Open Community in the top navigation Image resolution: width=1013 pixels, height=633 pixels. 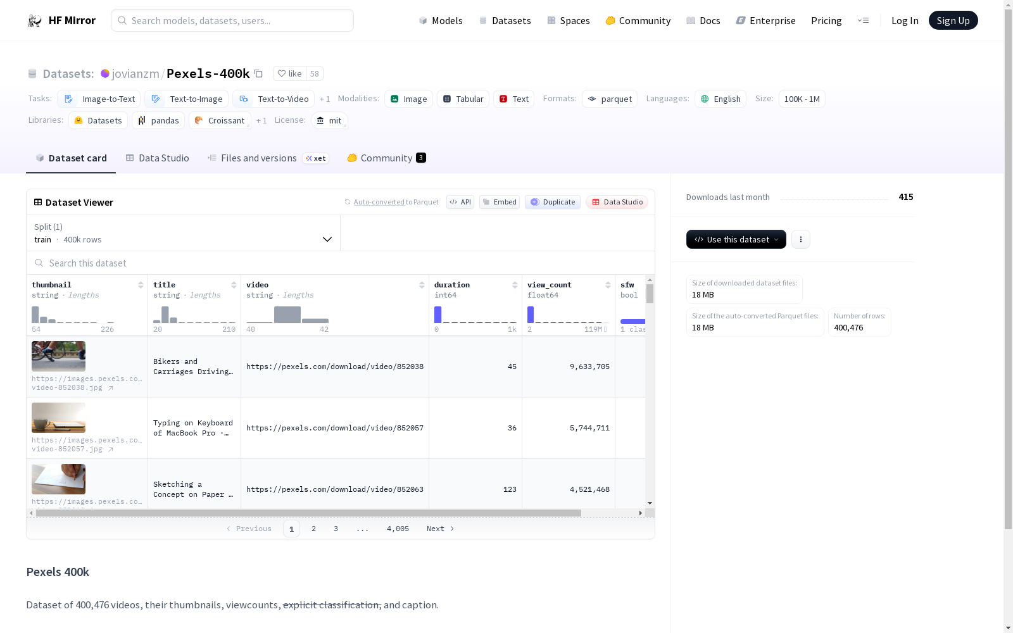pos(638,20)
